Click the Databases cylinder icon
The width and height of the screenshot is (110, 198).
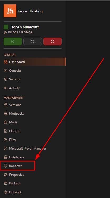[x=6, y=157]
